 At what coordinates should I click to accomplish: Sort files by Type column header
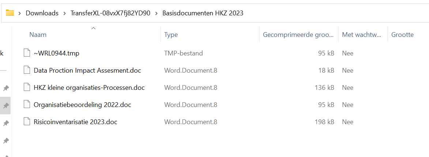[171, 35]
